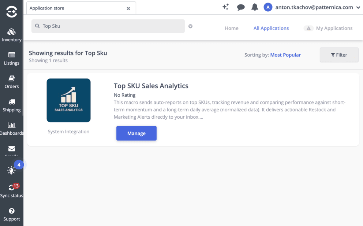Switch to the Home tab
Screen dimensions: 363x226
231,28
